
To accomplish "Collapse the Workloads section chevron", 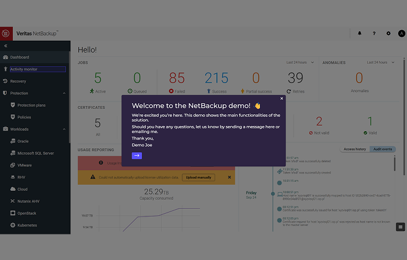I will pos(64,129).
